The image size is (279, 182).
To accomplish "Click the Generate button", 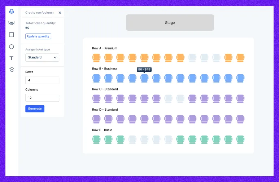I will click(x=35, y=109).
